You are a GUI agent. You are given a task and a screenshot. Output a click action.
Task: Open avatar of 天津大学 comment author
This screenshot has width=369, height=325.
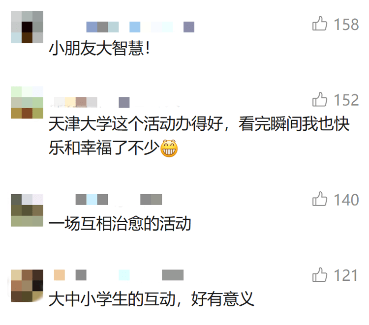pos(27,102)
